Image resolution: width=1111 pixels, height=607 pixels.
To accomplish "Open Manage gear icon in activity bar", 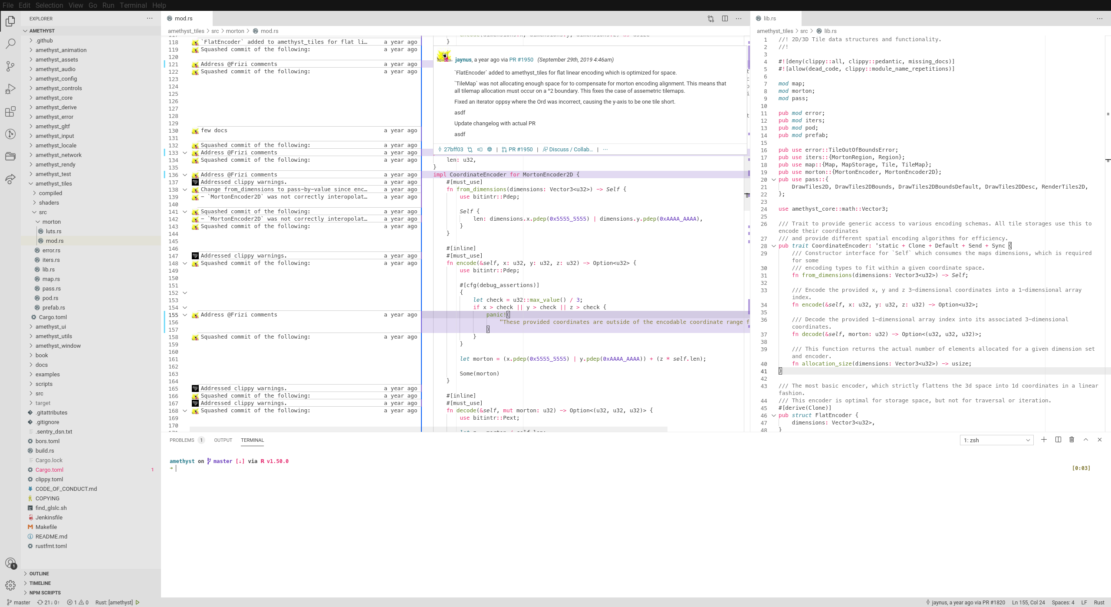I will pos(10,585).
